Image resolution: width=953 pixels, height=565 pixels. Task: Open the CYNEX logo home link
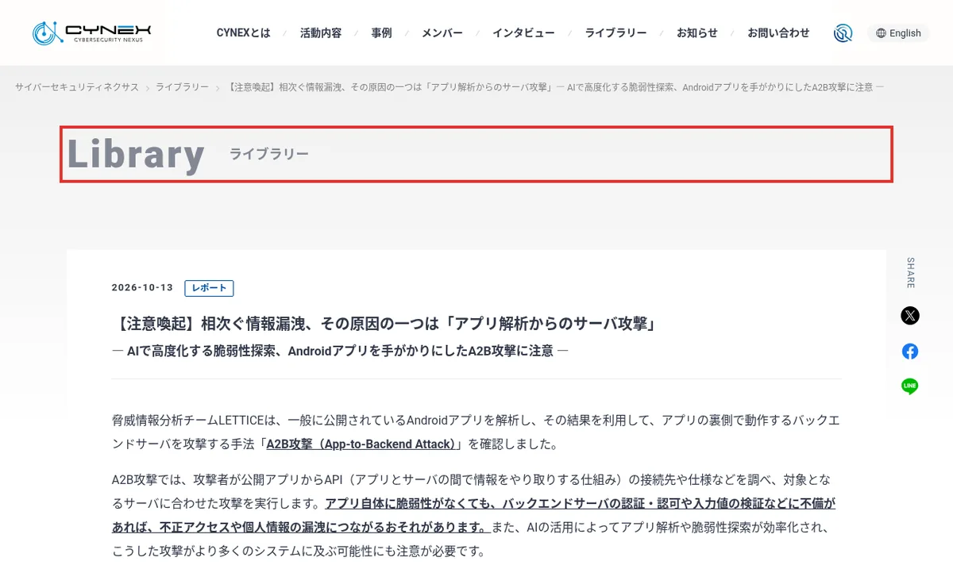[92, 33]
